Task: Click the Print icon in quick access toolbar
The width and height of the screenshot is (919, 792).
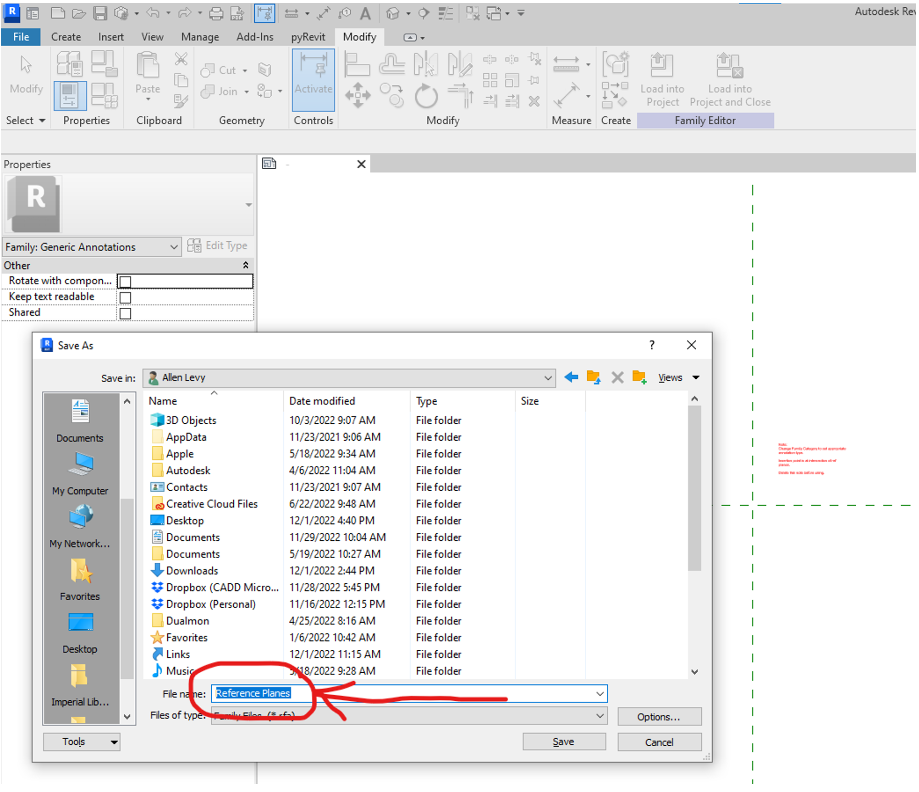Action: [x=216, y=14]
